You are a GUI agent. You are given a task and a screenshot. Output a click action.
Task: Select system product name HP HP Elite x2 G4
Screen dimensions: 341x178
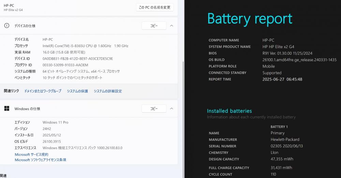click(278, 47)
